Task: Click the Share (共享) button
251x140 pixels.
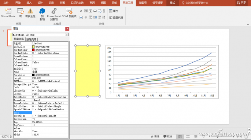Action: tap(241, 3)
